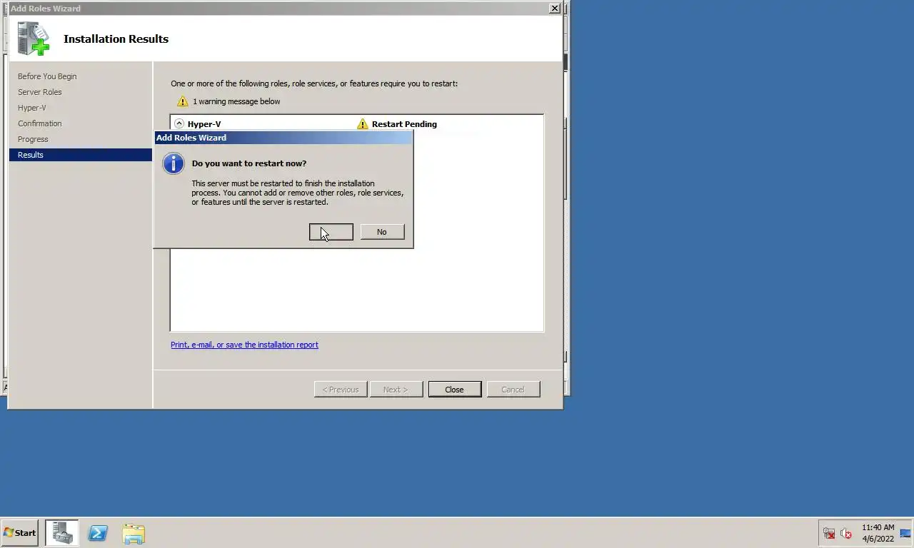
Task: Select the highlighted Results step
Action: (x=81, y=155)
